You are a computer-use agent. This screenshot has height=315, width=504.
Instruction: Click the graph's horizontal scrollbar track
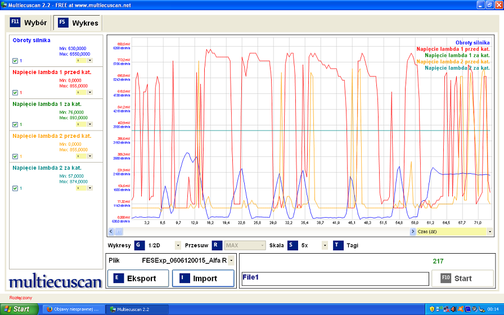pos(259,231)
